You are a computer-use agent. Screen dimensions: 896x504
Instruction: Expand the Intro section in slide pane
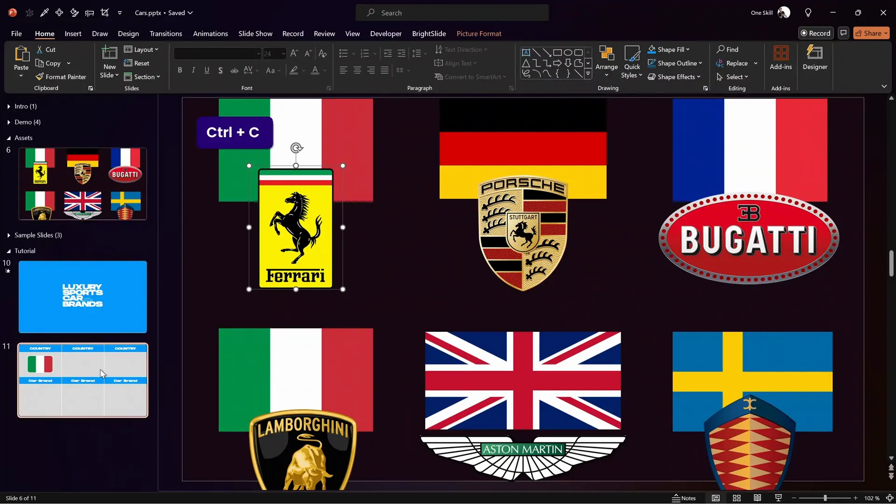pyautogui.click(x=8, y=106)
